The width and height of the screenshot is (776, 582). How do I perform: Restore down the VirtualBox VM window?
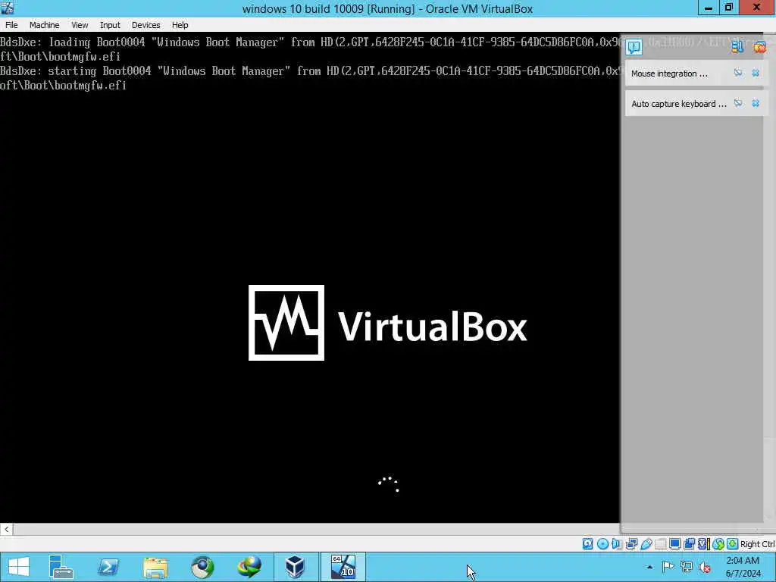728,8
